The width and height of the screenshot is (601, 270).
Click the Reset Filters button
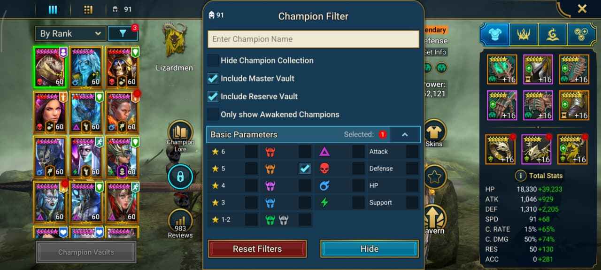(257, 249)
